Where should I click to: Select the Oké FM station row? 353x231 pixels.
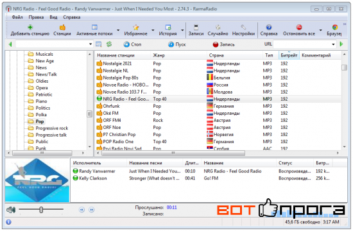point(218,113)
